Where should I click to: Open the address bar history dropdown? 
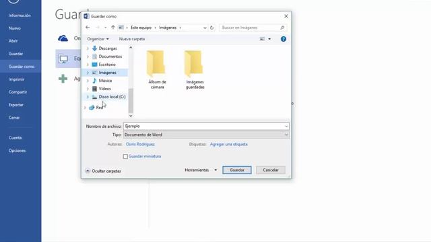tap(205, 28)
